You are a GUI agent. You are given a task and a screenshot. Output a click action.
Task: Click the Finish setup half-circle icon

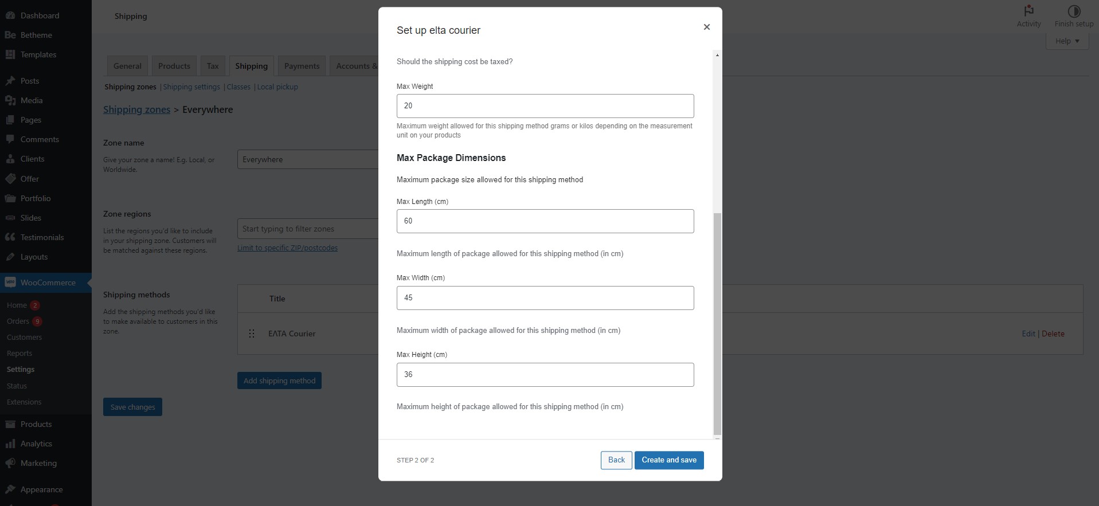pyautogui.click(x=1074, y=11)
